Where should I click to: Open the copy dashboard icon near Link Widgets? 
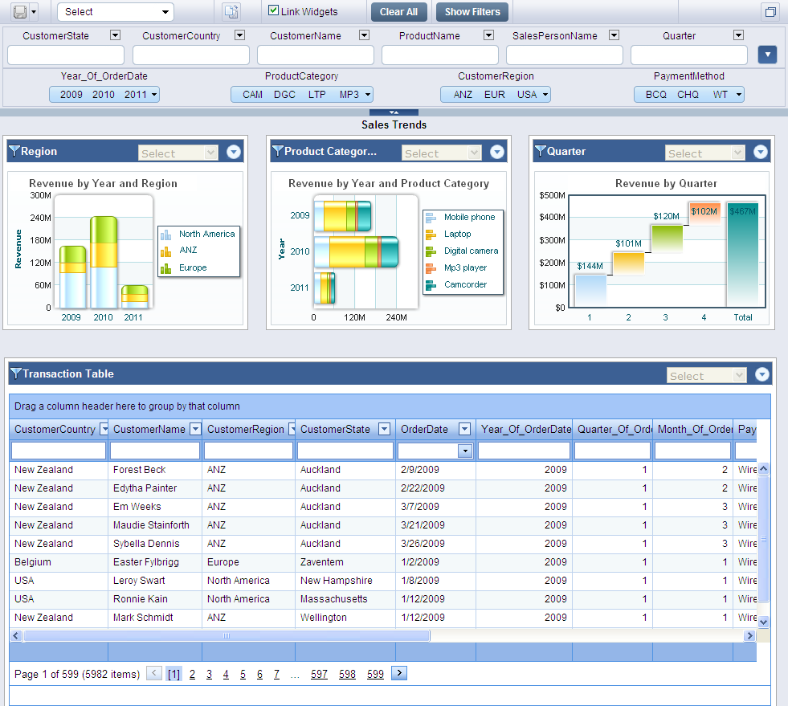coord(231,11)
